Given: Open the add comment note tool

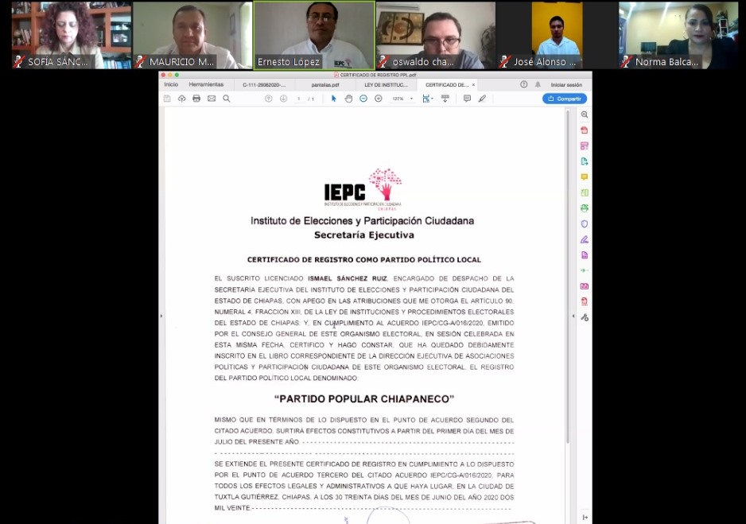Looking at the screenshot, I should [467, 99].
